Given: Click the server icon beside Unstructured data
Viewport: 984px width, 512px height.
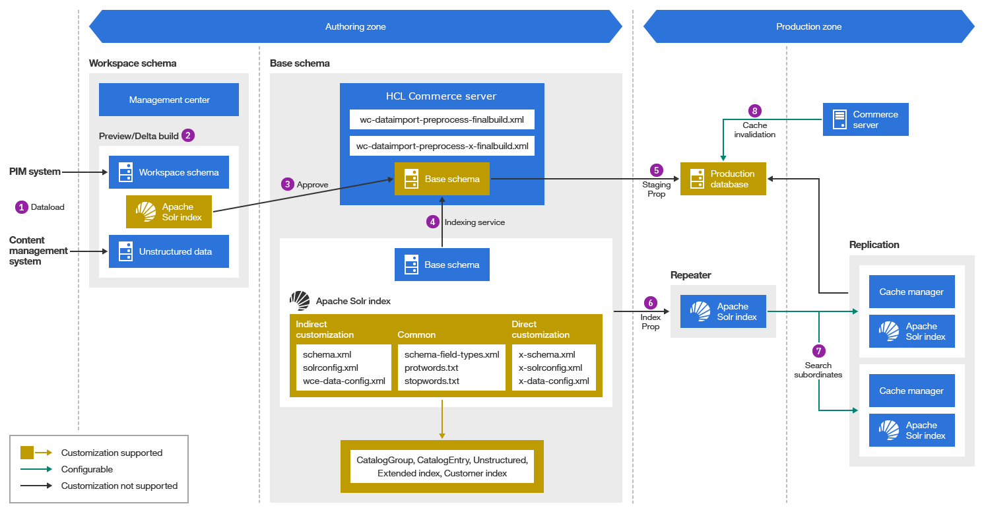Looking at the screenshot, I should (x=125, y=251).
